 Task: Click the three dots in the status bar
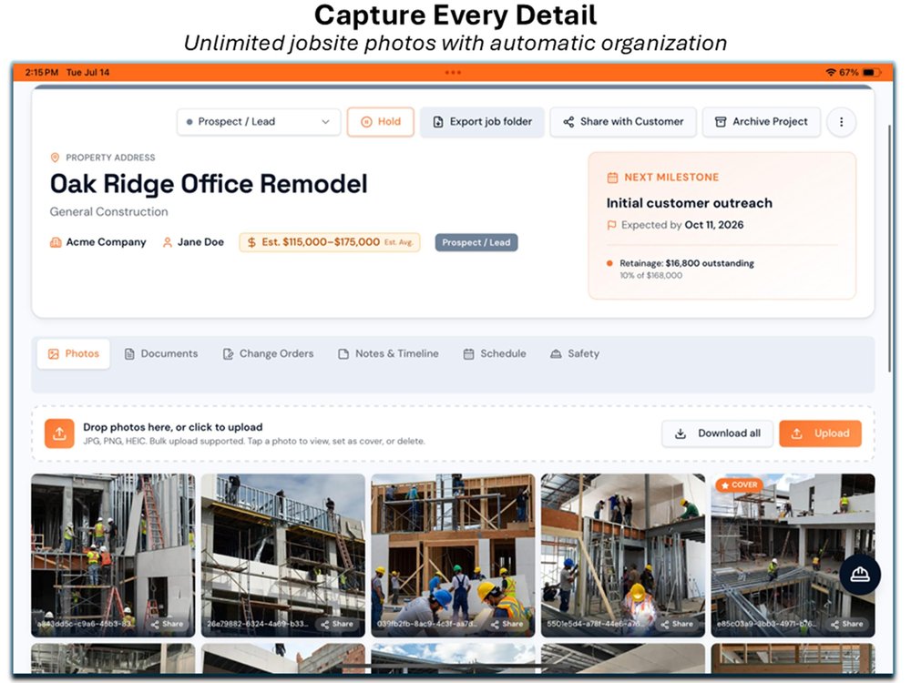(x=453, y=73)
